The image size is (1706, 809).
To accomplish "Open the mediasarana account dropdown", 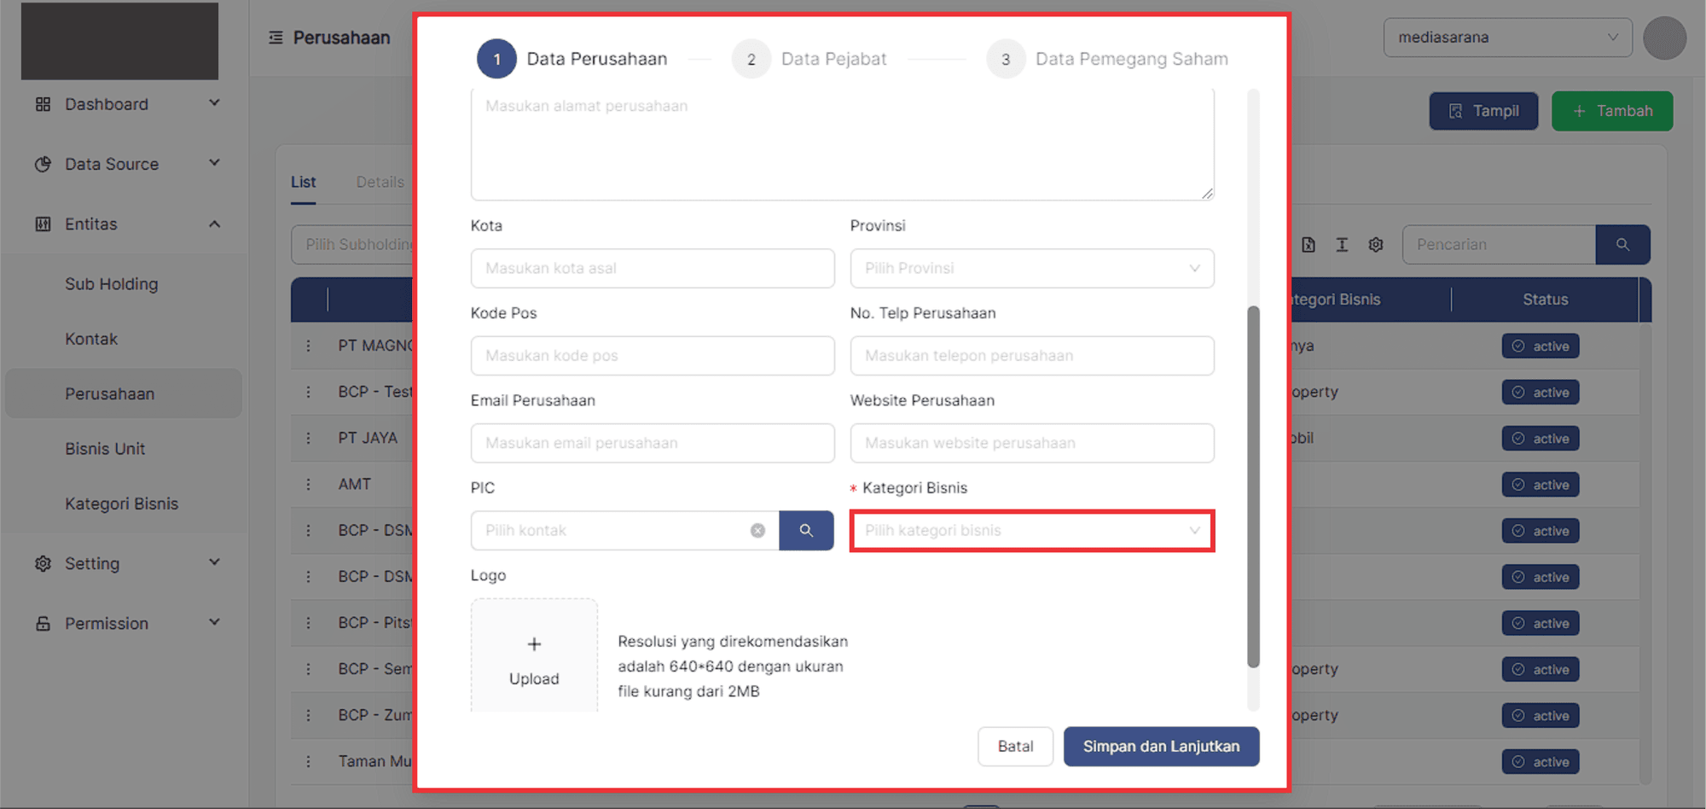I will tap(1507, 38).
